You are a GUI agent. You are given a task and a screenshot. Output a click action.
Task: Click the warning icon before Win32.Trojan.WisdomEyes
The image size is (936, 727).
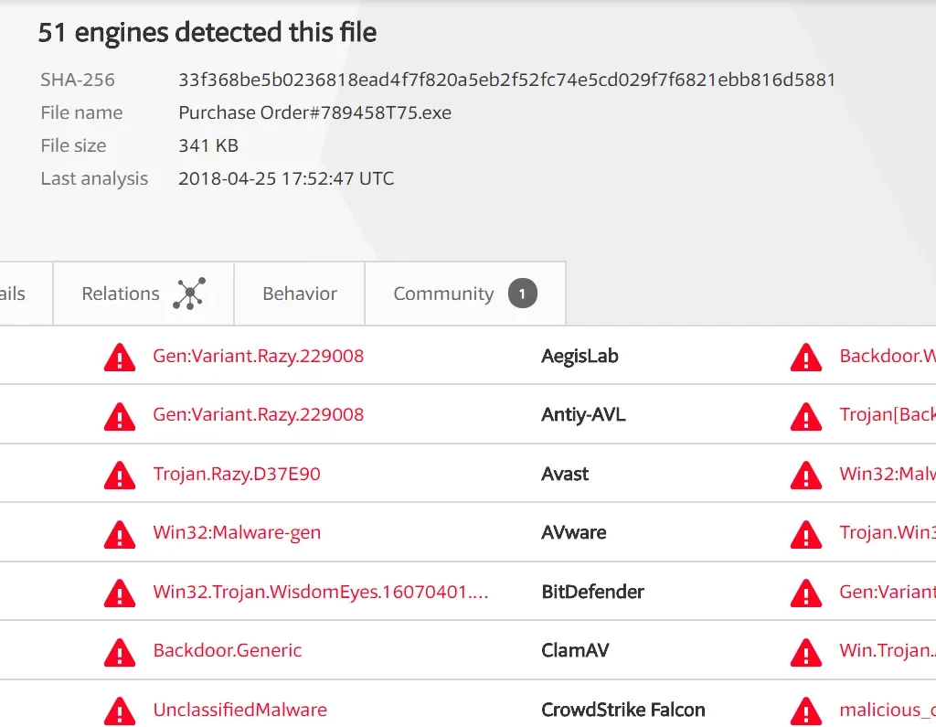[x=120, y=593]
